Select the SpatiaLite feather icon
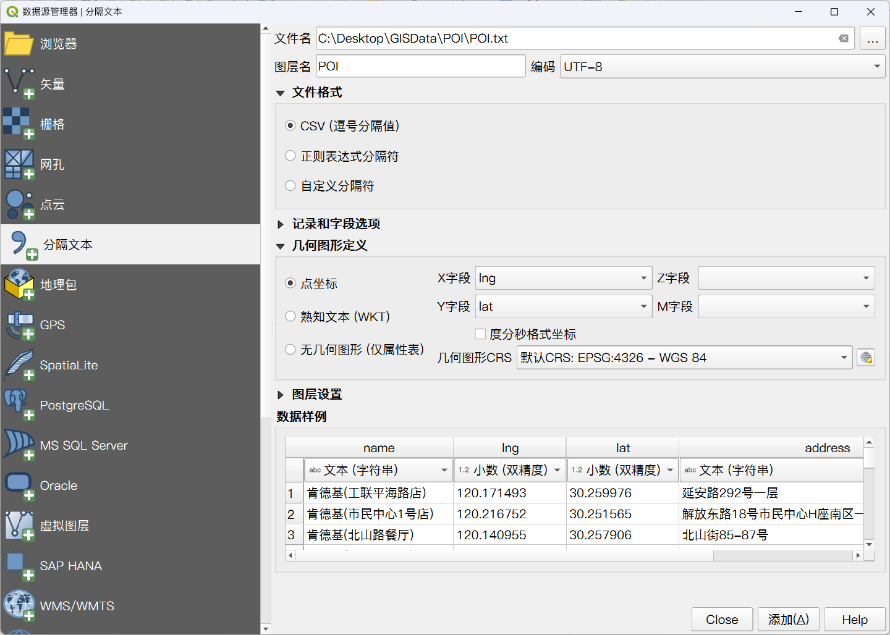This screenshot has width=890, height=635. tap(19, 365)
